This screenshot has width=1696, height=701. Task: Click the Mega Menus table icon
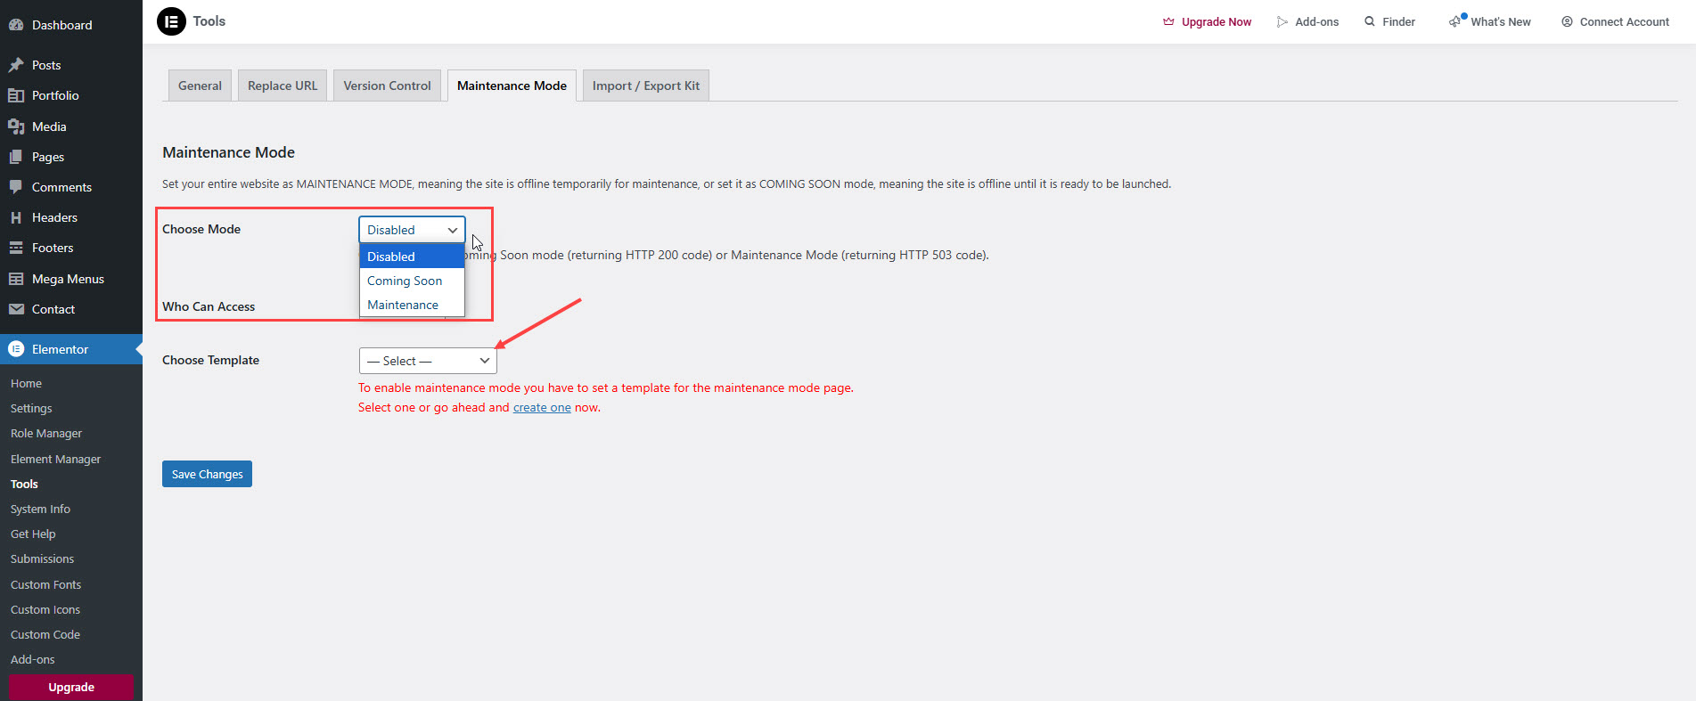(x=16, y=279)
